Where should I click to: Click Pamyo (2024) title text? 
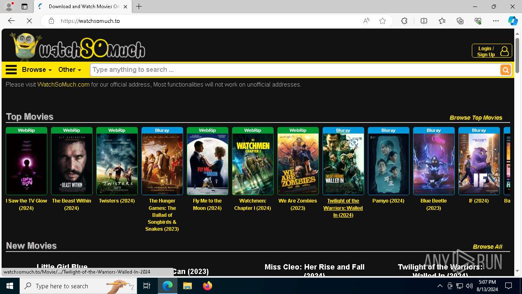click(388, 201)
